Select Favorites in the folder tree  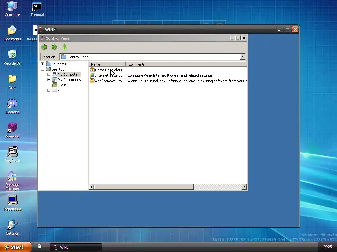tap(59, 64)
